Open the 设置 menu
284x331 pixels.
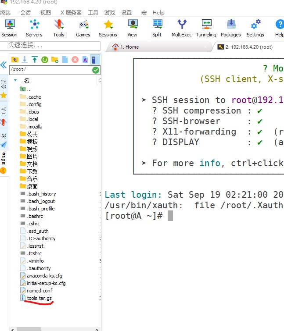click(x=126, y=12)
